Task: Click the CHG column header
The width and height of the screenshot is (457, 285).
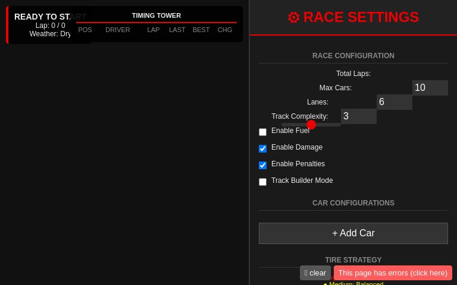Action: coord(225,30)
